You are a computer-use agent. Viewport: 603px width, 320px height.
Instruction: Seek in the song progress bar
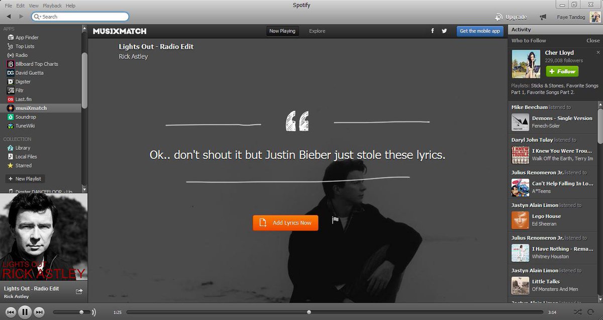335,312
